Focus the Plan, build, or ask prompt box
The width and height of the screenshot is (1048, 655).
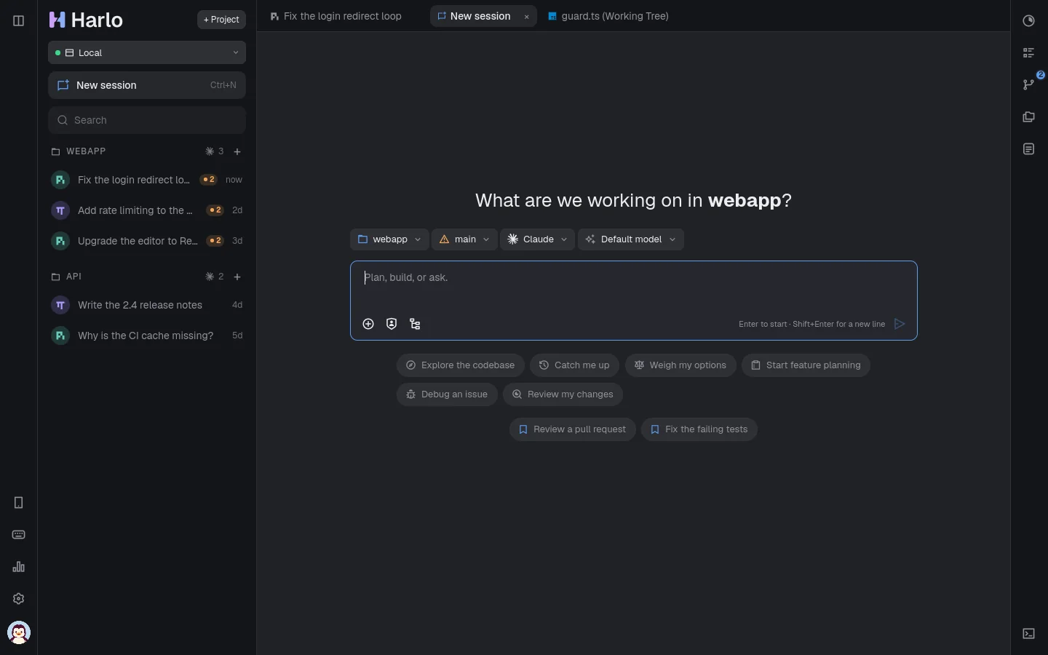pos(633,301)
